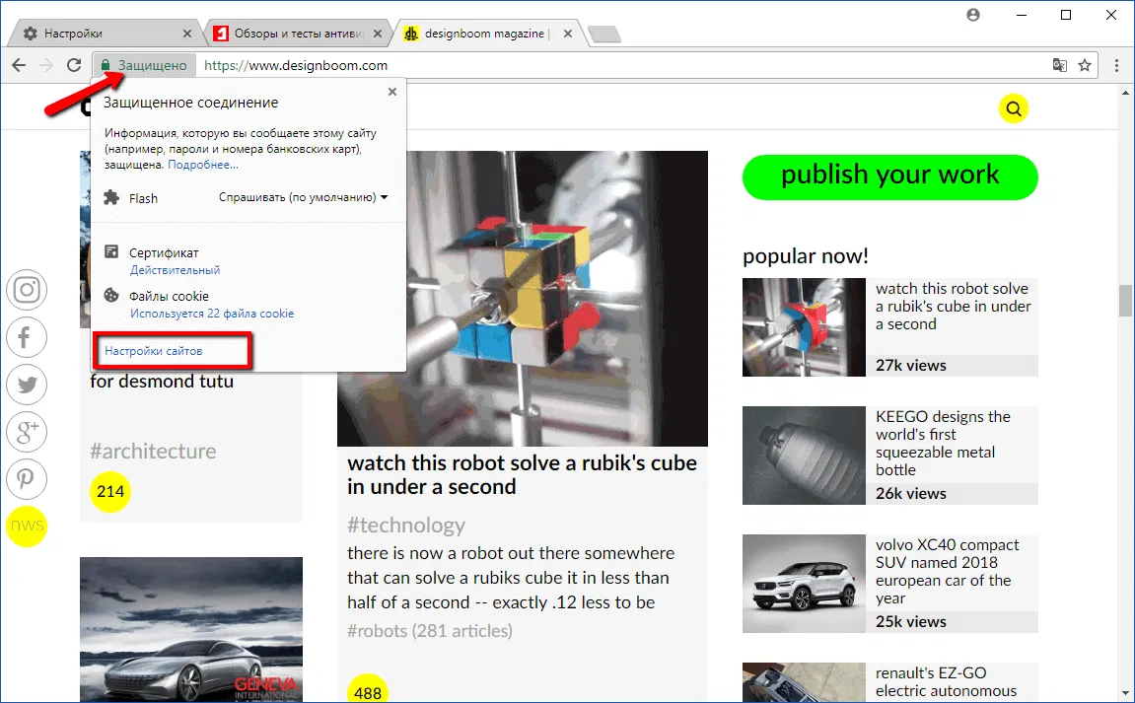This screenshot has height=703, width=1135.
Task: Click the yellow 488 comment counter
Action: coord(368,688)
